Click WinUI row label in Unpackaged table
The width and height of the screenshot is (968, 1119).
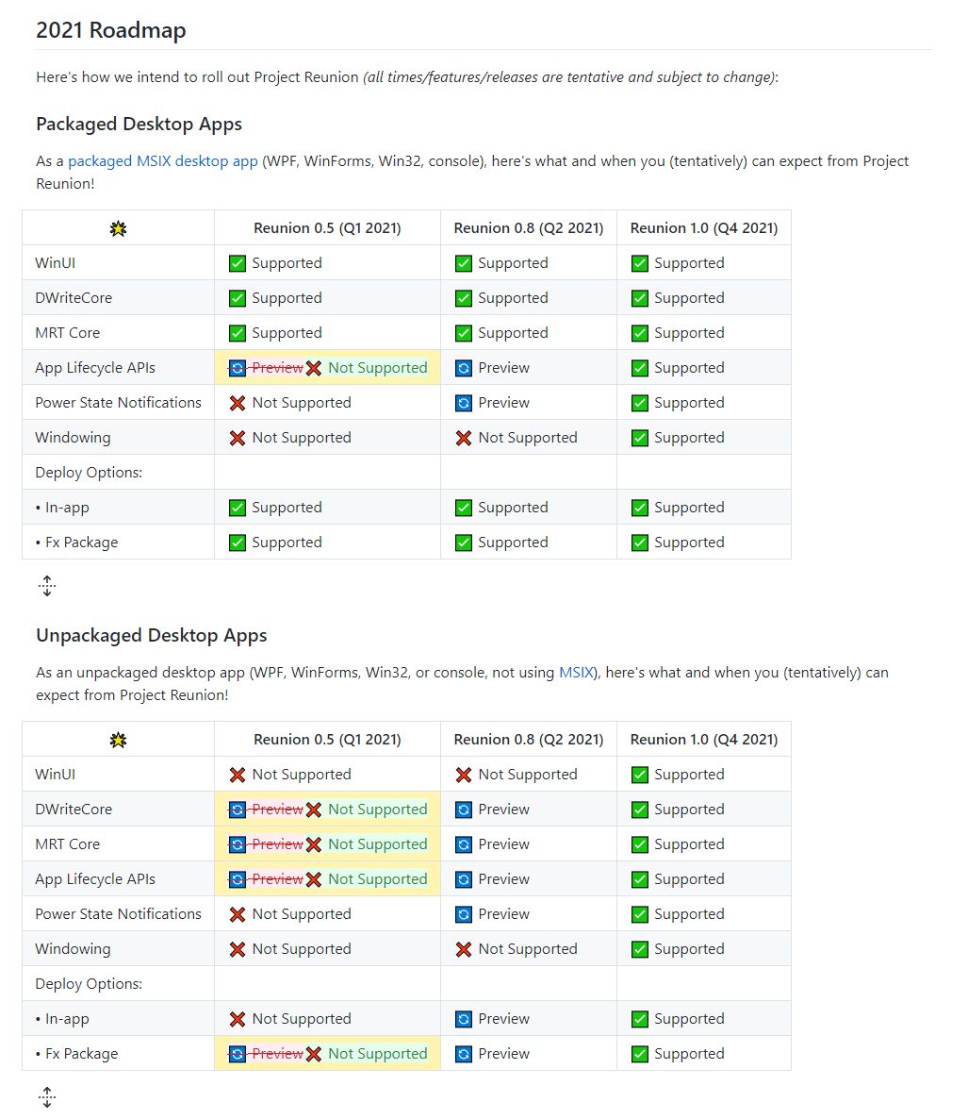coord(56,775)
